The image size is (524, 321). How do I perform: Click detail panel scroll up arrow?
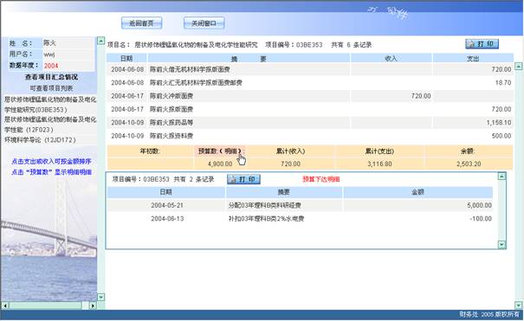tap(501, 177)
